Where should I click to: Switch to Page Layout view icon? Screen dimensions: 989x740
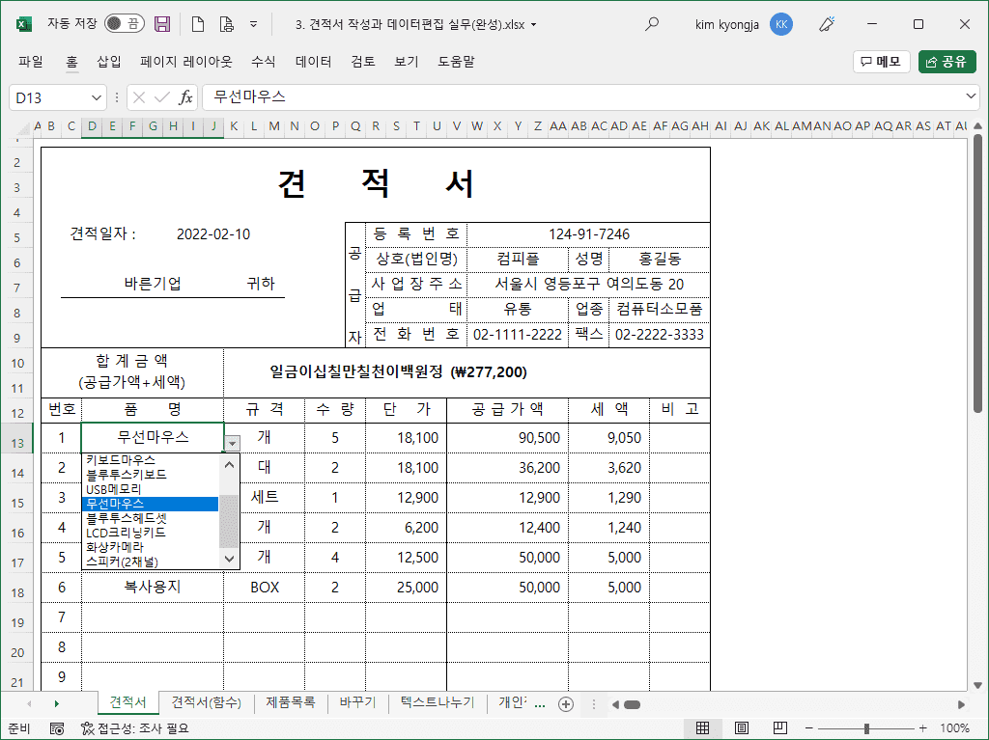[x=742, y=727]
